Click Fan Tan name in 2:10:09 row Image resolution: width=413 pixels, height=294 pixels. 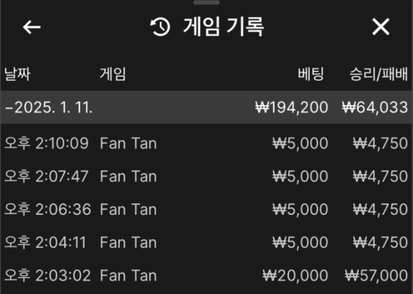click(x=128, y=144)
